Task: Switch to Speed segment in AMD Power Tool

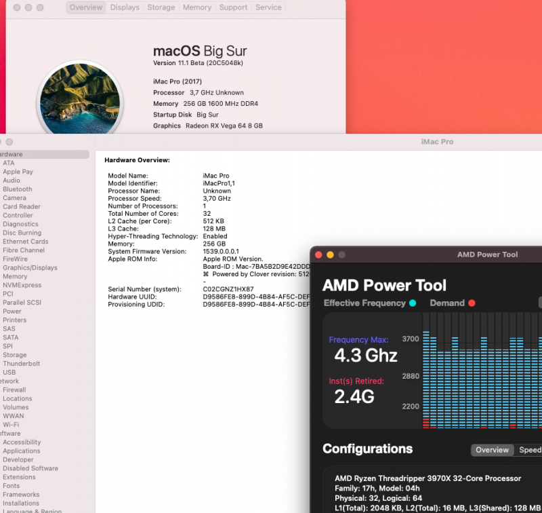Action: pos(529,450)
